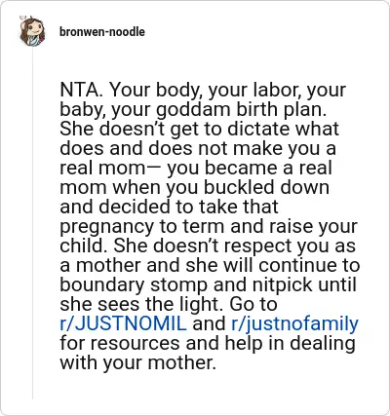Click the line "mom when you buckled down"
Screen dimensions: 390x416
[195, 187]
